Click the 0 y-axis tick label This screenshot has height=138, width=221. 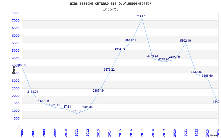[x=19, y=126]
